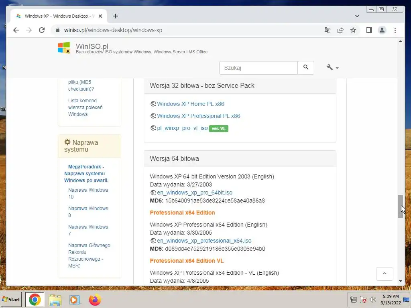This screenshot has width=411, height=308.
Task: Click Professional x64 Edition VL heading
Action: tap(187, 261)
